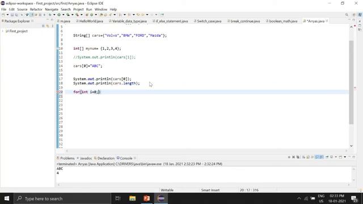Open the Open Console dropdown arrow
The height and width of the screenshot is (204, 363).
pyautogui.click(x=345, y=157)
